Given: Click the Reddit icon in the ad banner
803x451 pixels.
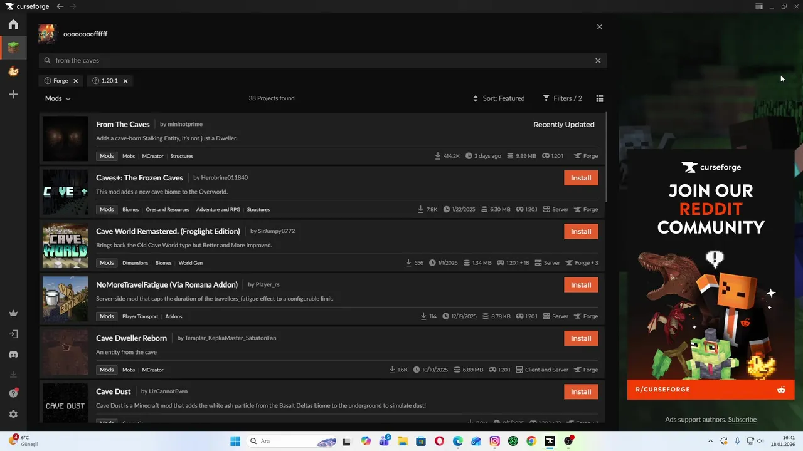Looking at the screenshot, I should [781, 390].
